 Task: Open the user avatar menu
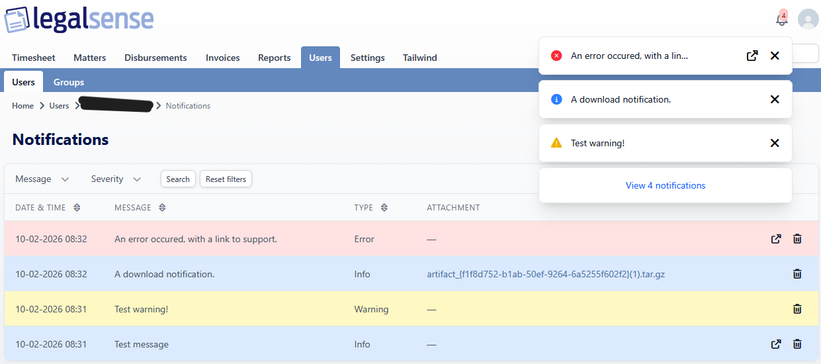tap(808, 19)
